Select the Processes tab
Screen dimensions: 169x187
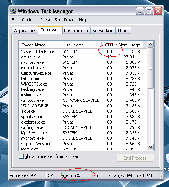pyautogui.click(x=50, y=30)
